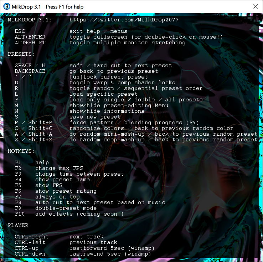Click the 'CTRL+left' key label
The width and height of the screenshot is (263, 262).
click(x=30, y=242)
